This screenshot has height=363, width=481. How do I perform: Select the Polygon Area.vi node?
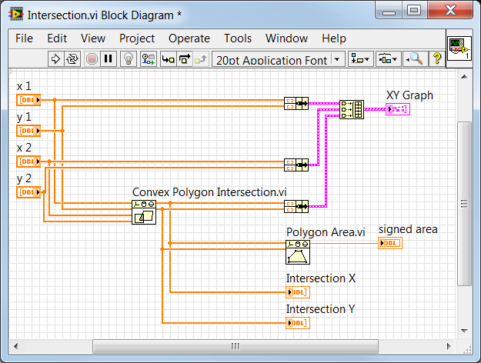pyautogui.click(x=298, y=252)
